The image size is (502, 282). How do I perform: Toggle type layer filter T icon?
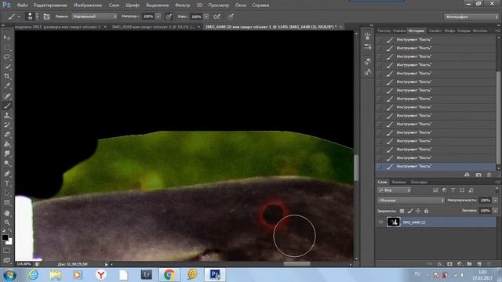pyautogui.click(x=453, y=190)
